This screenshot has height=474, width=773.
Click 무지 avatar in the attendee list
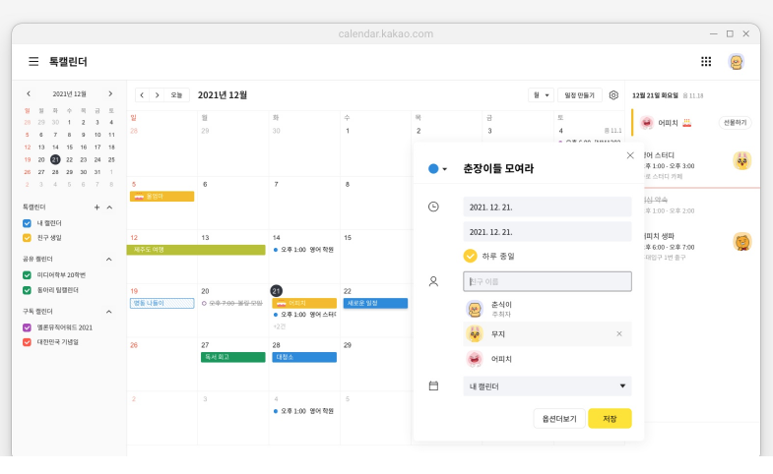tap(475, 333)
